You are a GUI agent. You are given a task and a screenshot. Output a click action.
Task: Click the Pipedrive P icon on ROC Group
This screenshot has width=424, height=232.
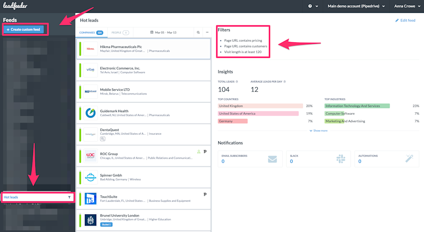coord(205,151)
